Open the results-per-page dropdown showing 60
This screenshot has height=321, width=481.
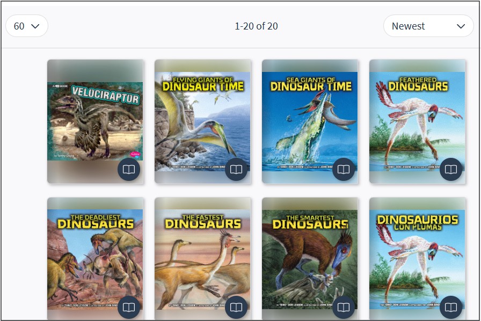(27, 26)
